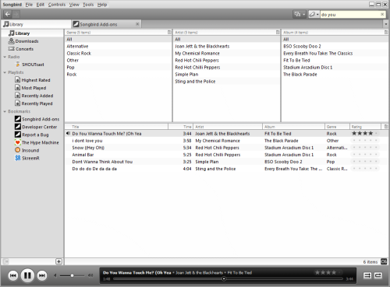
Task: Open the Report a Bug bookmark
Action: click(x=32, y=135)
